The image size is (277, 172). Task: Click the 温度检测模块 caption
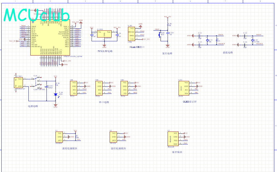[x=70, y=148]
